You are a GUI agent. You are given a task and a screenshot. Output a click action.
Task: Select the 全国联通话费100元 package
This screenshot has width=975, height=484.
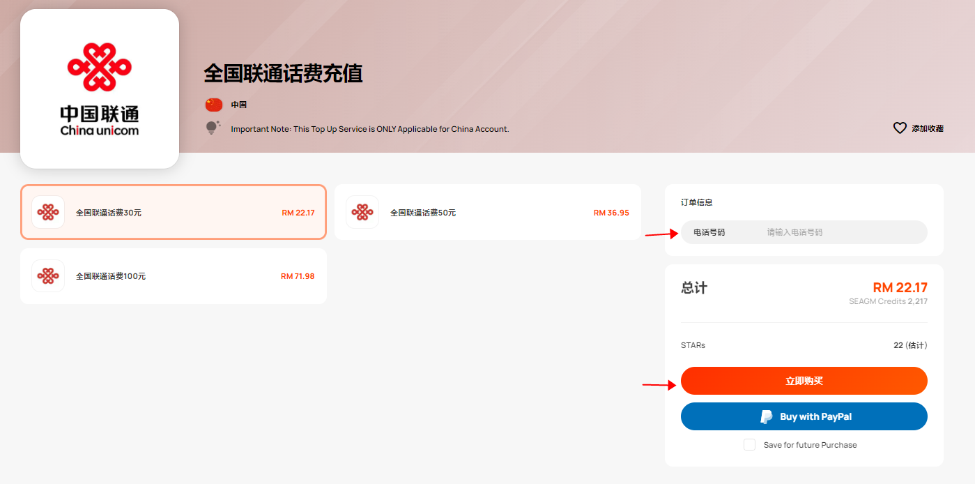click(x=174, y=276)
